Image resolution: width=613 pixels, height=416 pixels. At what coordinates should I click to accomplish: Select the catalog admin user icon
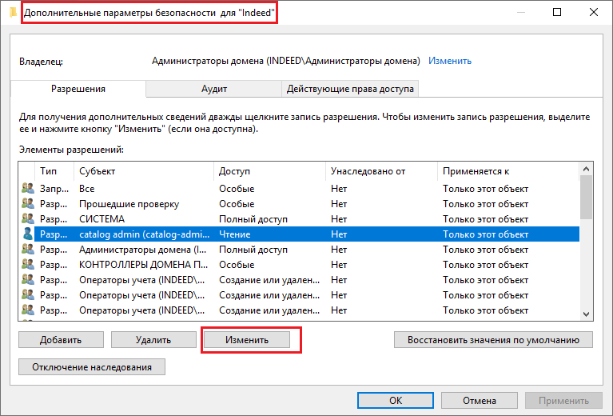[x=28, y=234]
